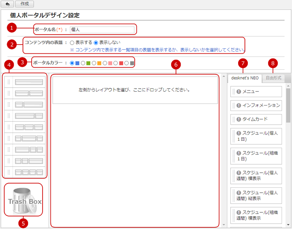Click the メニュー content item
This screenshot has width=292, height=229.
coord(256,92)
